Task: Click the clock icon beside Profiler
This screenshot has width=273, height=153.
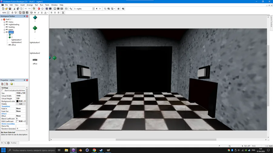Action: (8, 143)
